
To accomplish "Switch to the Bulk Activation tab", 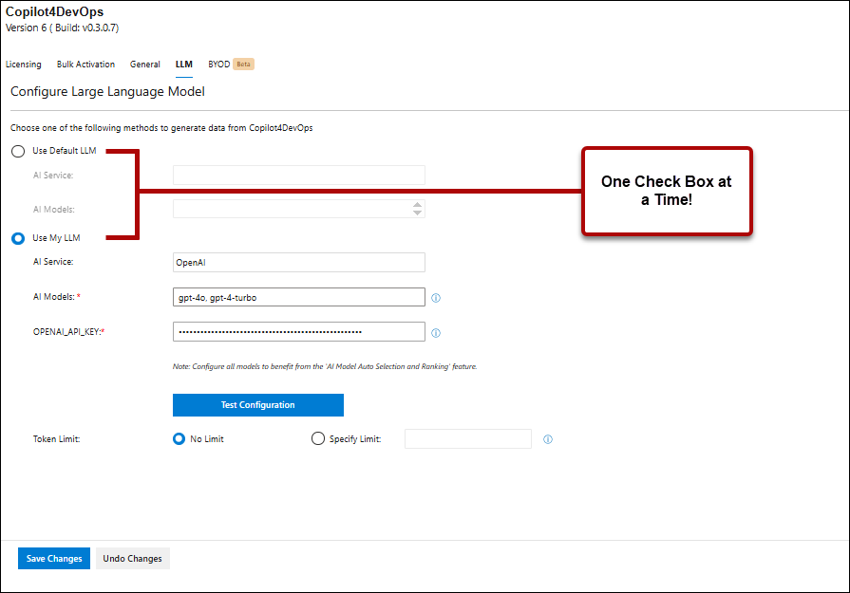I will (85, 65).
